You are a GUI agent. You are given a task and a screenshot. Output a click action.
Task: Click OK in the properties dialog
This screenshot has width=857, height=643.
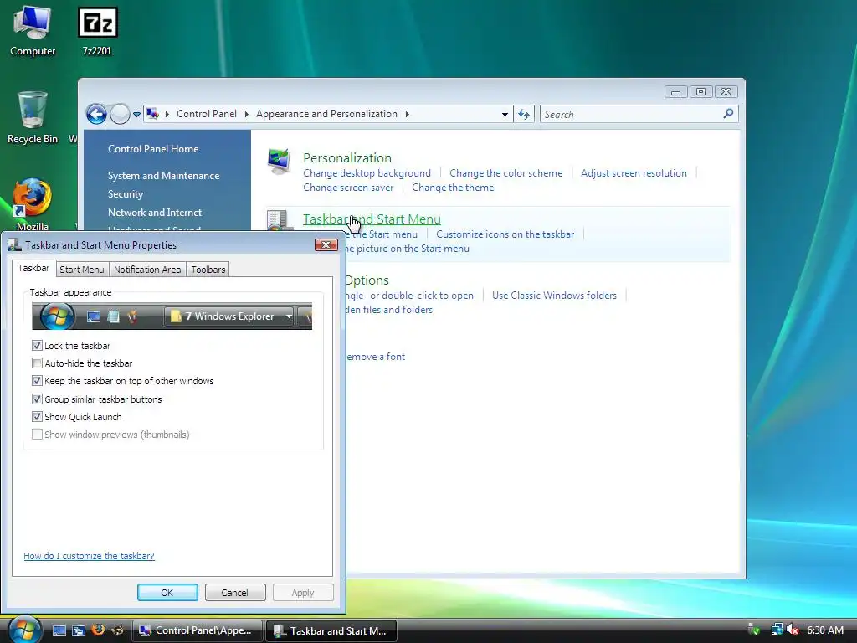point(167,593)
